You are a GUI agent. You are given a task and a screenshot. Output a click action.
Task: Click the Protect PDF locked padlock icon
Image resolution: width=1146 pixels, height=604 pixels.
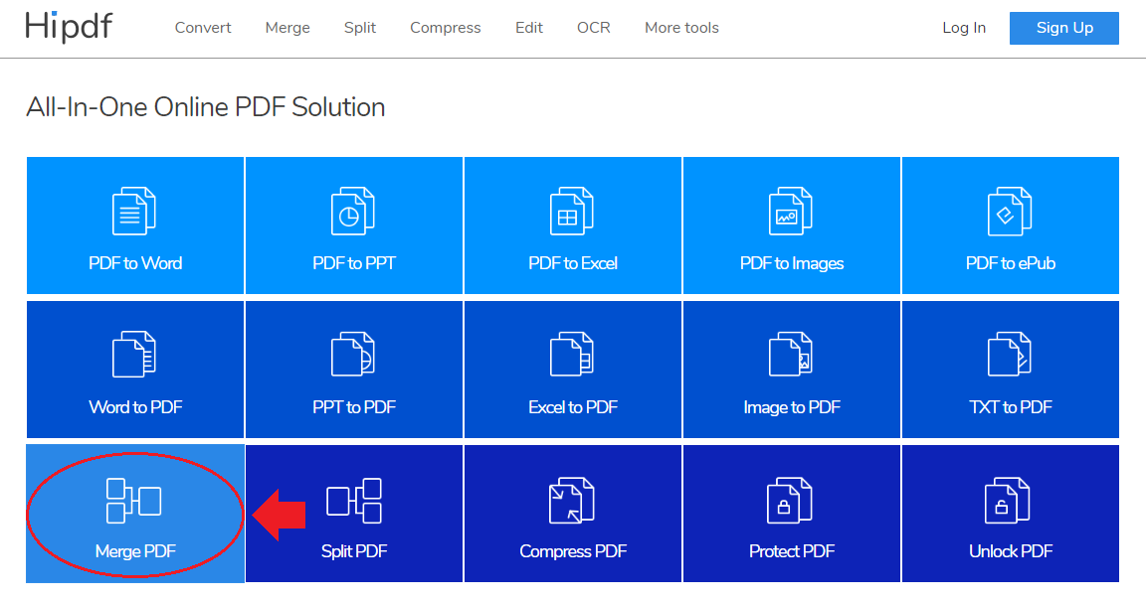(790, 501)
